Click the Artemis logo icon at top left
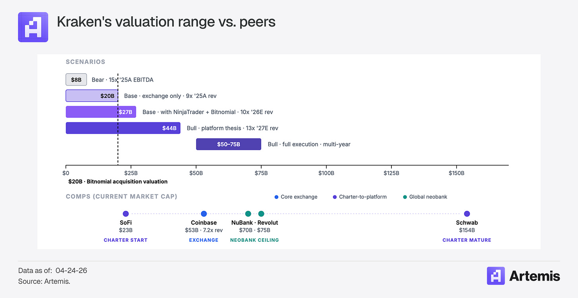Screen dimensions: 578x298 pos(33,27)
